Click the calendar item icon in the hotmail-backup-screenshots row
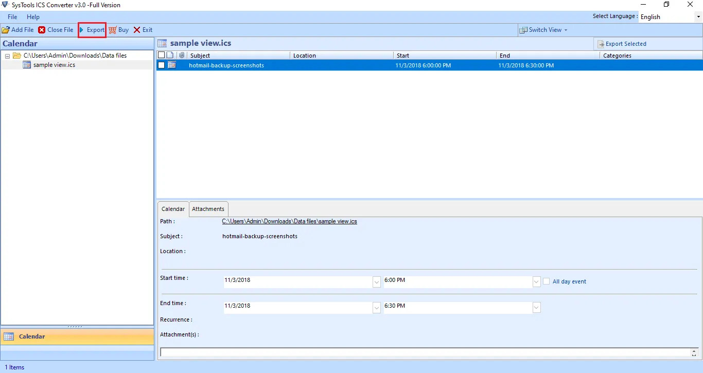Viewport: 703px width, 373px height. pyautogui.click(x=172, y=65)
